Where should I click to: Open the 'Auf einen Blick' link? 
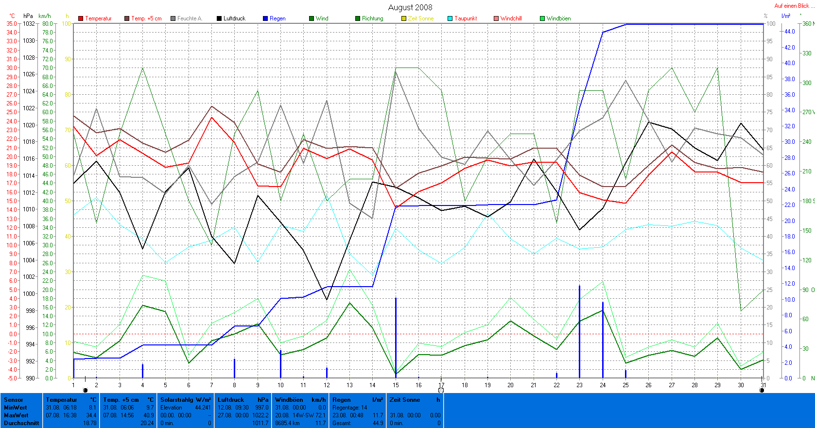point(791,6)
